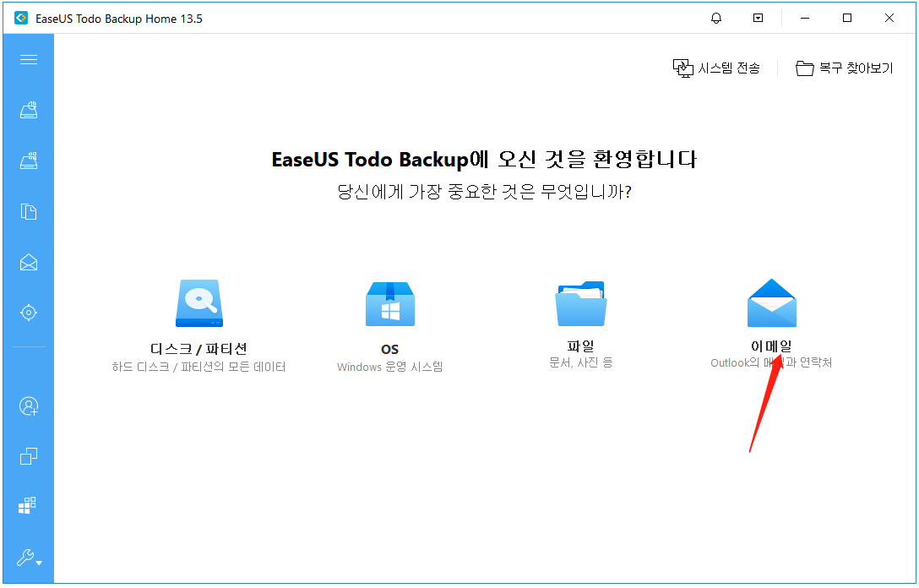Open File backup icon in sidebar

pyautogui.click(x=28, y=211)
